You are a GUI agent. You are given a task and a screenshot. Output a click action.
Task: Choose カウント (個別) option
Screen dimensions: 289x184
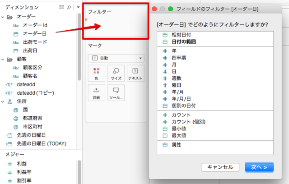coord(215,122)
